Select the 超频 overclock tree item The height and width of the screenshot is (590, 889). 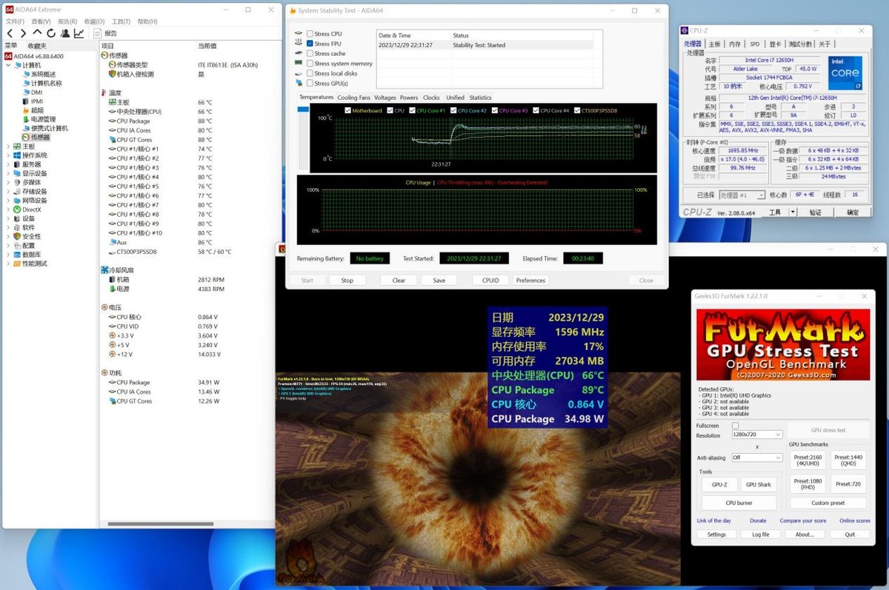(x=37, y=110)
